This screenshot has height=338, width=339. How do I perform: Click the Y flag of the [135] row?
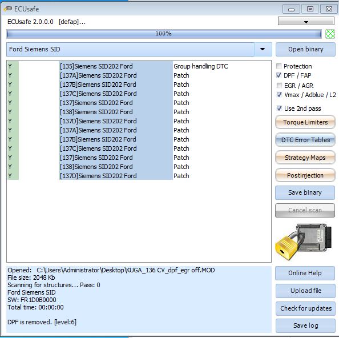10,66
